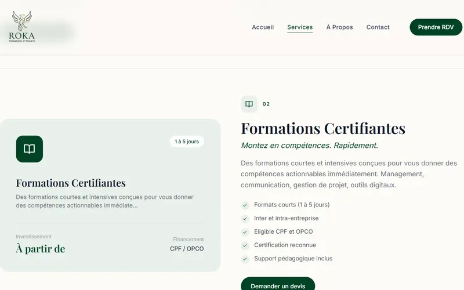The height and width of the screenshot is (290, 464).
Task: Click the ROKA phoenix logo
Action: 22,26
